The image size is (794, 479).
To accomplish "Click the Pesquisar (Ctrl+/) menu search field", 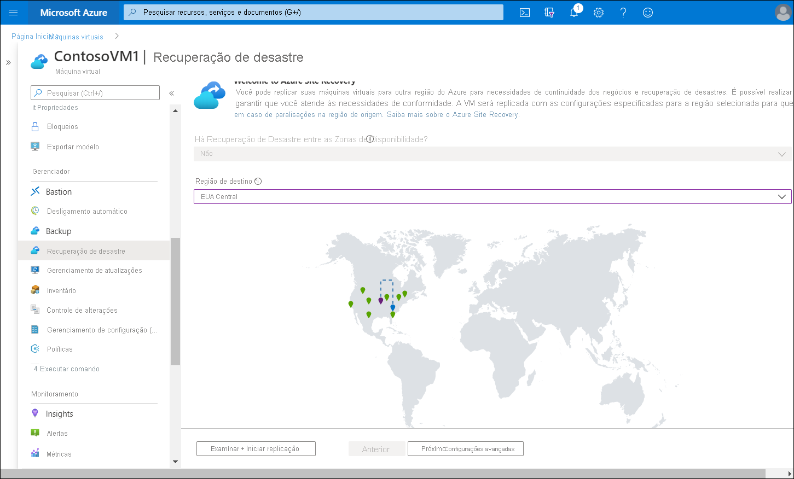I will pos(95,93).
